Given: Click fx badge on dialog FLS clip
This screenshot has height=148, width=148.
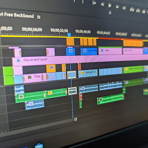Looking at the screenshot, I should coord(83,73).
